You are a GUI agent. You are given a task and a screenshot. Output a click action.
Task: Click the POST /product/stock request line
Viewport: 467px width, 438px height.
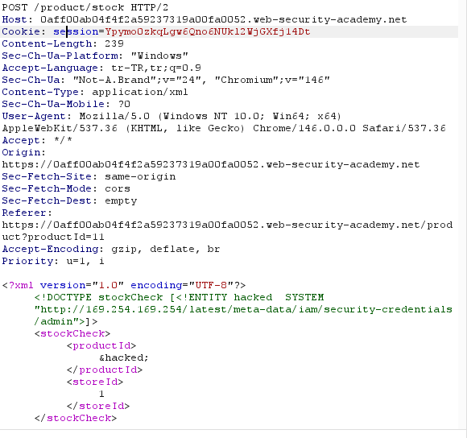click(85, 7)
